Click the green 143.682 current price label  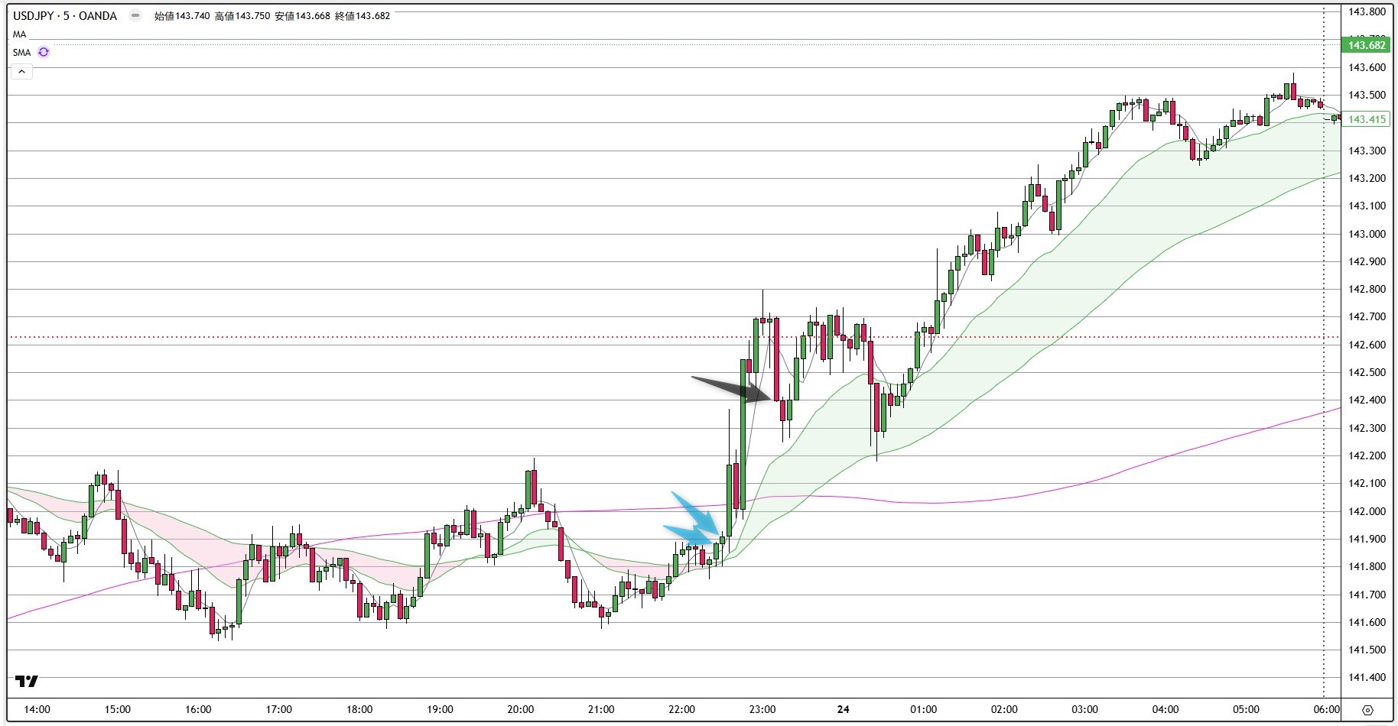[x=1367, y=45]
